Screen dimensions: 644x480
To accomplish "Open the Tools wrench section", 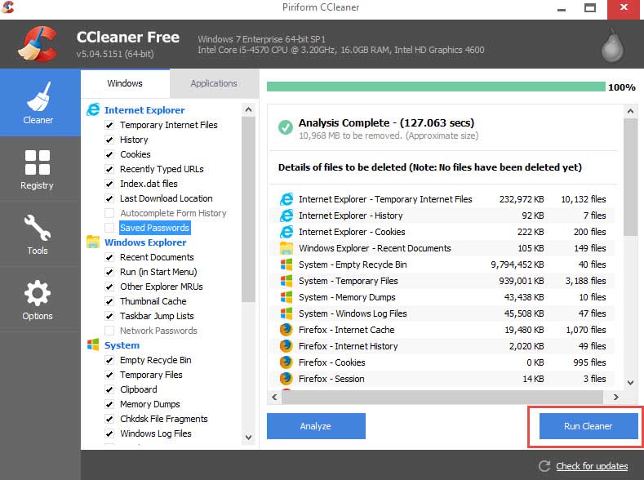I will coord(37,234).
